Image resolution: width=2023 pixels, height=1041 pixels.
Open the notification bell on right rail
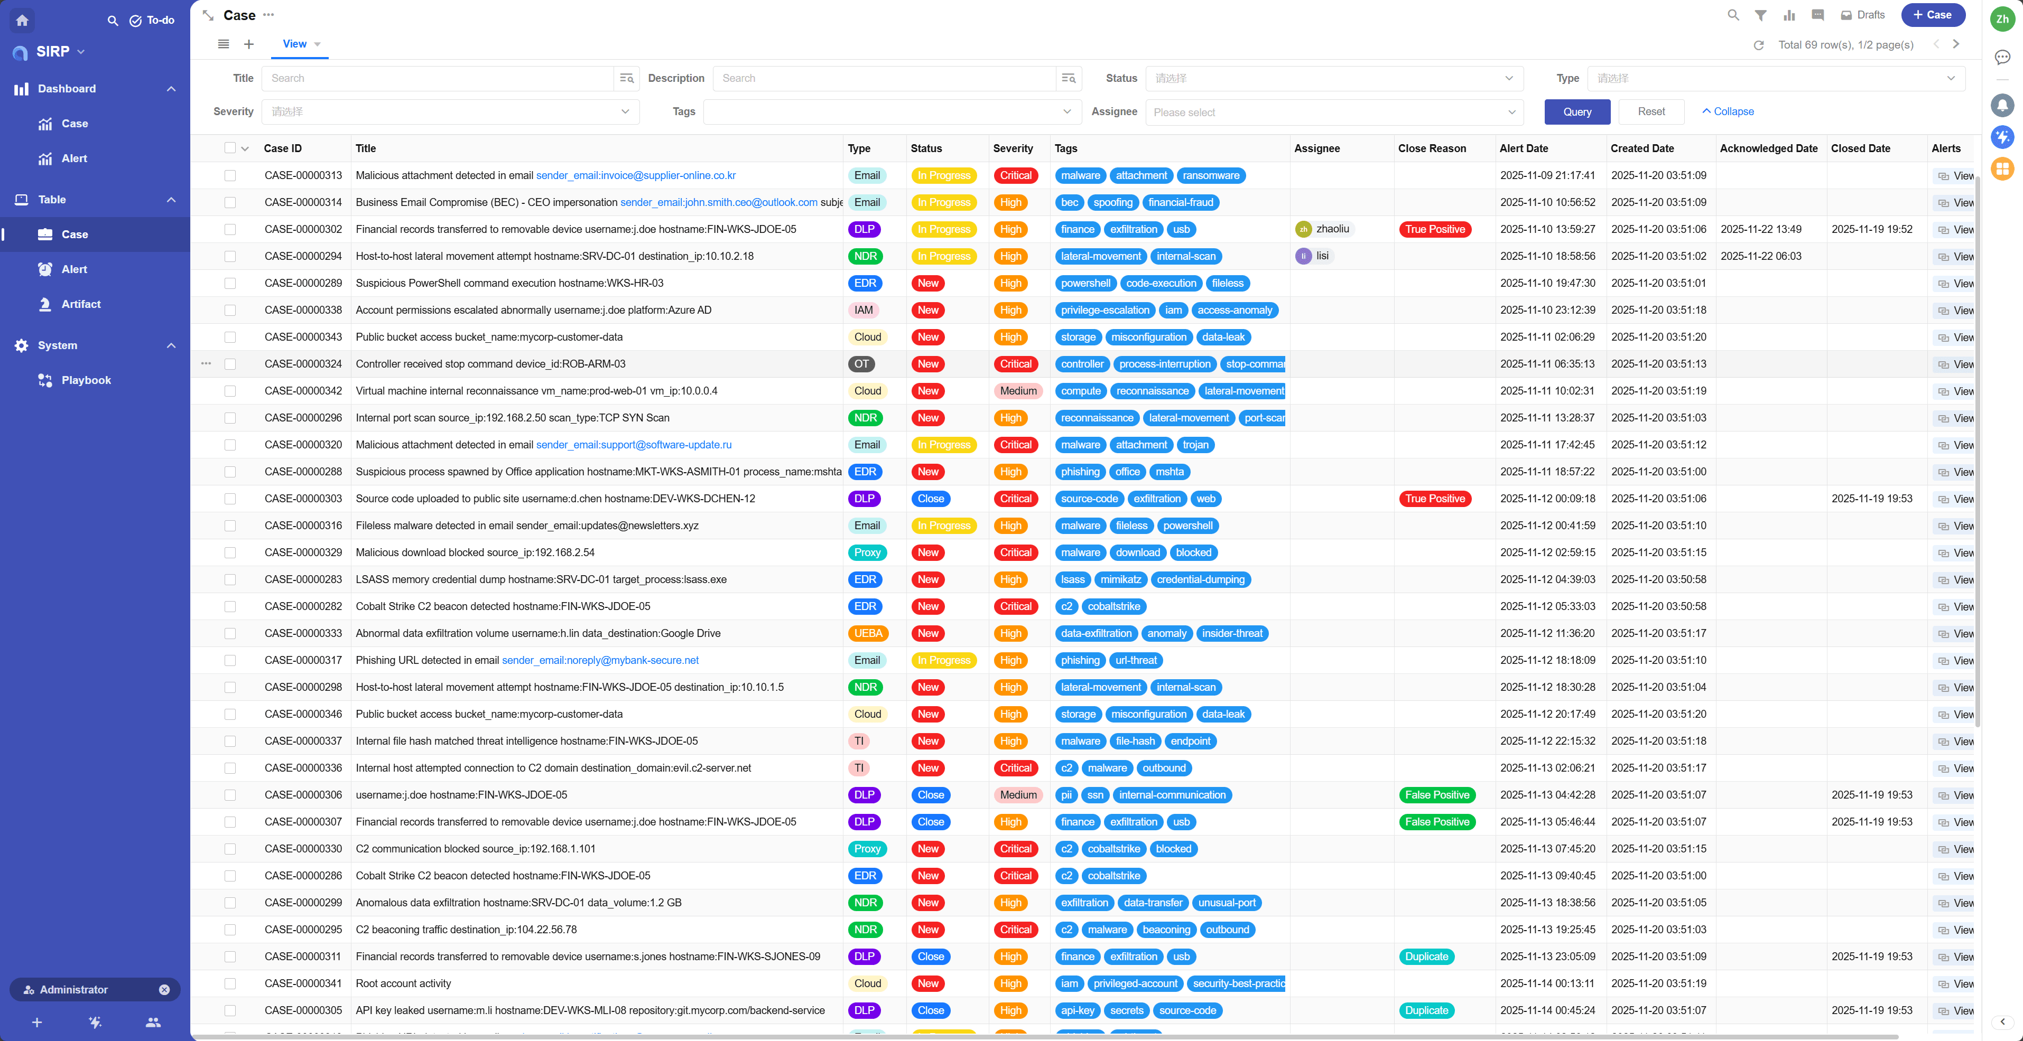coord(2002,105)
